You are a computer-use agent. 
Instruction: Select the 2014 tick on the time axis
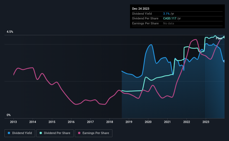tap(33, 122)
